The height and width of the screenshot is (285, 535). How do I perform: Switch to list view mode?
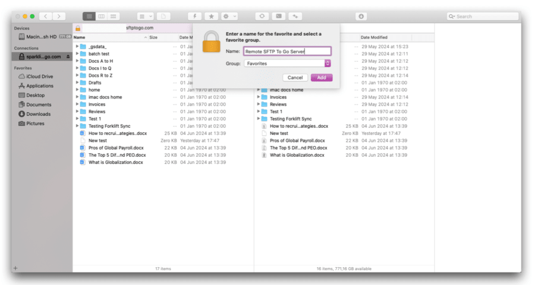(x=89, y=16)
